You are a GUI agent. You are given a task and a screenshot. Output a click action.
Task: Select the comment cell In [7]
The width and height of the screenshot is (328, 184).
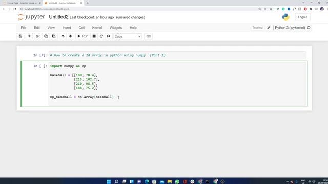pyautogui.click(x=177, y=55)
